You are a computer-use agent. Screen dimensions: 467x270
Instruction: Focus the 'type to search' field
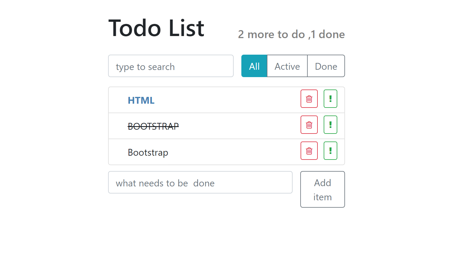pos(171,66)
